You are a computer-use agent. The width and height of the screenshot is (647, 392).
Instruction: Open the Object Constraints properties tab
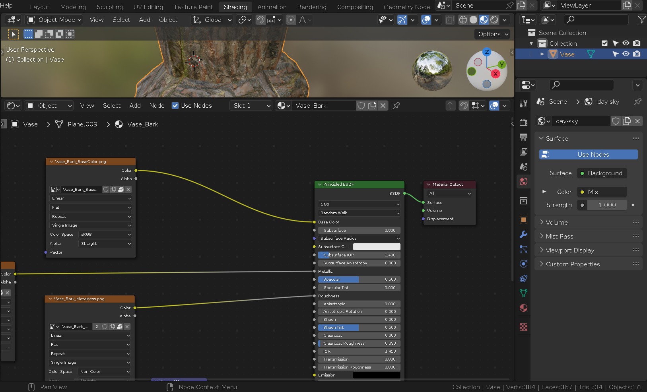[x=523, y=278]
